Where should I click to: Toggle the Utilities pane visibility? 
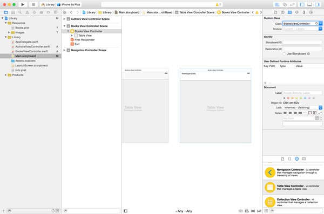coord(317,4)
